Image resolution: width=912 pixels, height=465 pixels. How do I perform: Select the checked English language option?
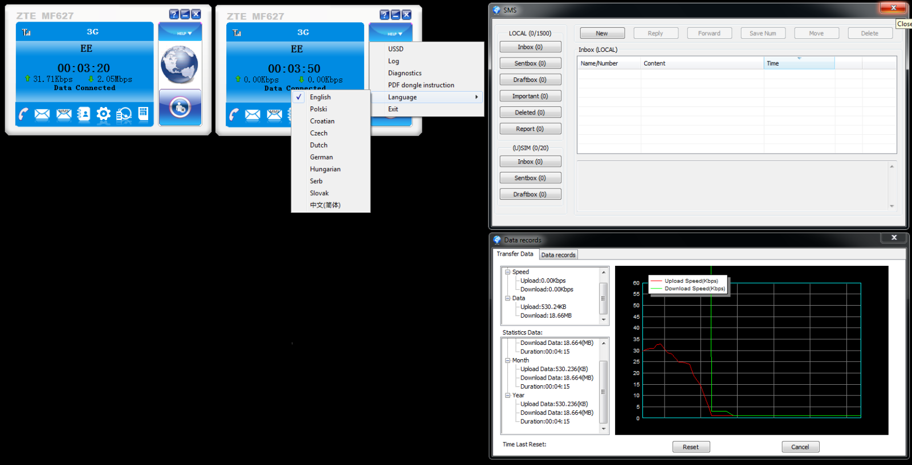click(x=331, y=97)
